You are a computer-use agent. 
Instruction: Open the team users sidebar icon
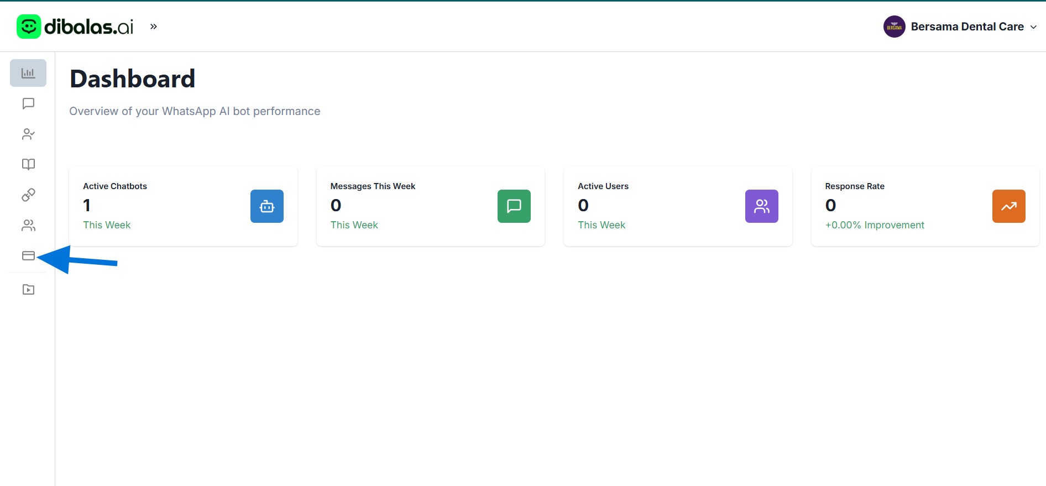(28, 225)
